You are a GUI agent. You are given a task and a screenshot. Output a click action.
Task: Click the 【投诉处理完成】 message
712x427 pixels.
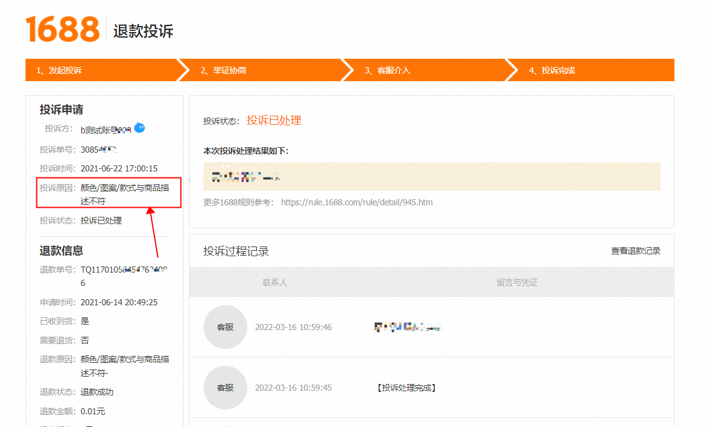pos(406,388)
